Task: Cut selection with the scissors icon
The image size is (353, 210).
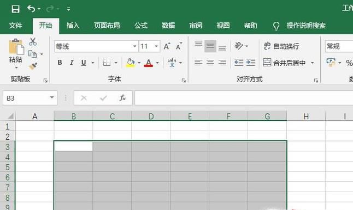Action: (33, 42)
